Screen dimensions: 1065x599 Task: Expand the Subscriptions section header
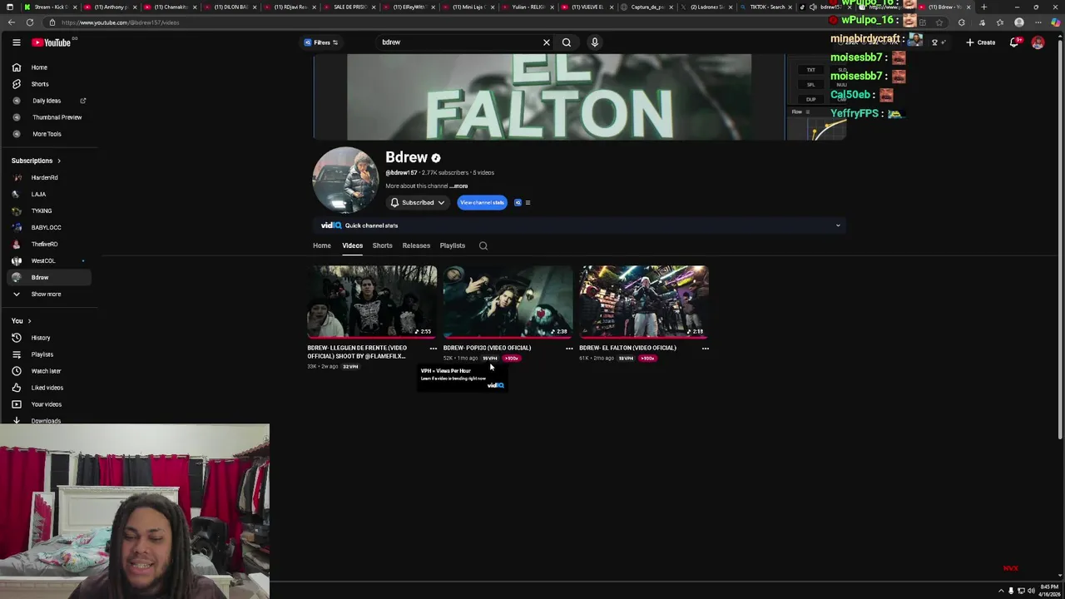[x=36, y=161]
